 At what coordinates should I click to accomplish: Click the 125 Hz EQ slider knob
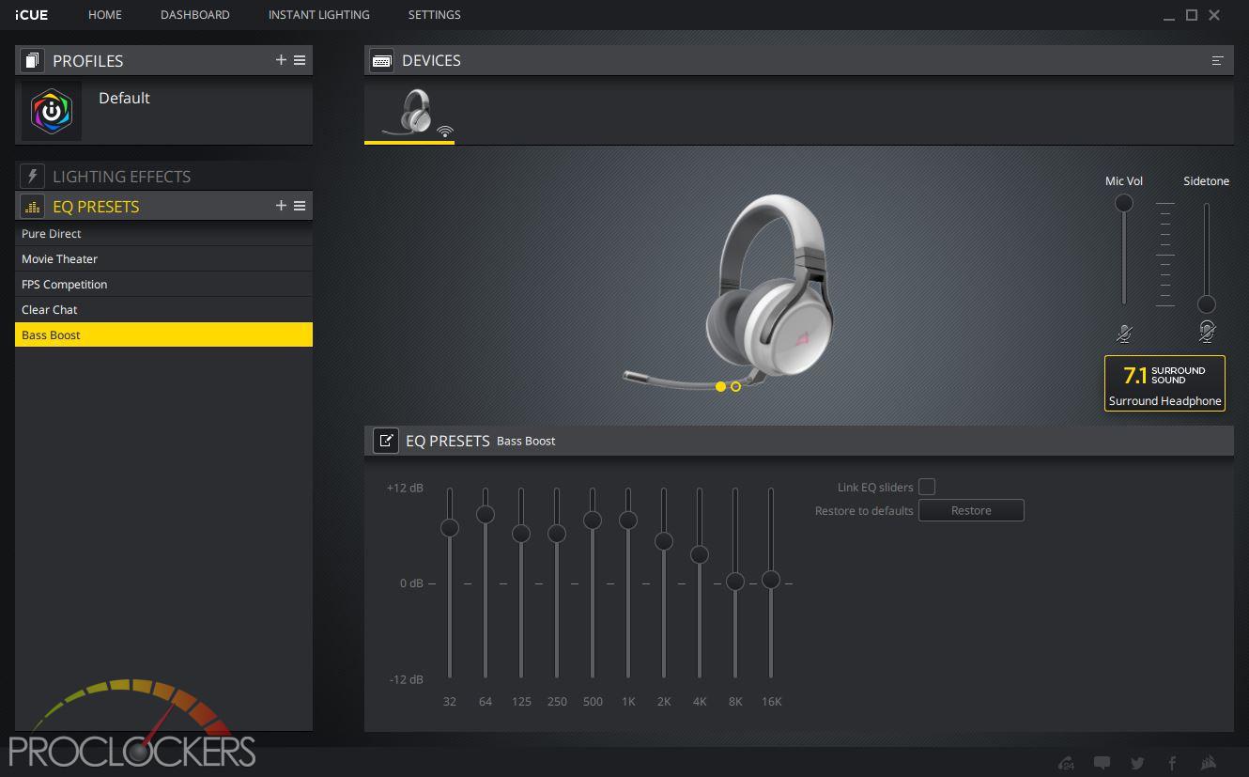(x=521, y=534)
